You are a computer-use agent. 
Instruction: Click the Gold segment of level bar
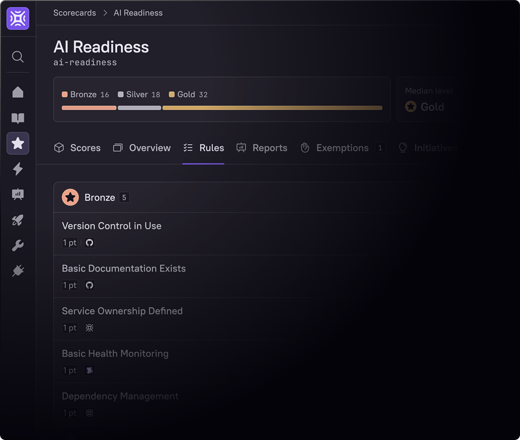click(x=272, y=108)
